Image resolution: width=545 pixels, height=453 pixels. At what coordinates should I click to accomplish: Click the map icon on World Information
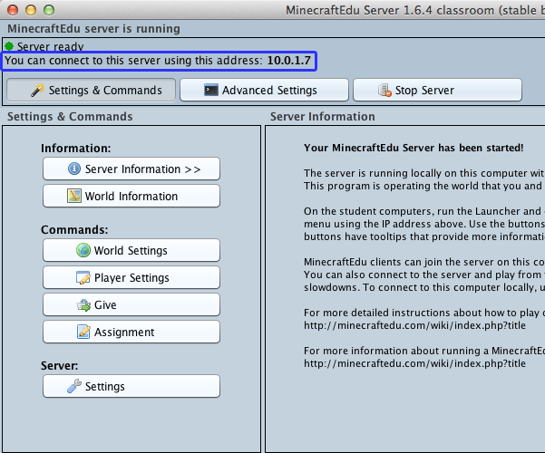(x=74, y=196)
